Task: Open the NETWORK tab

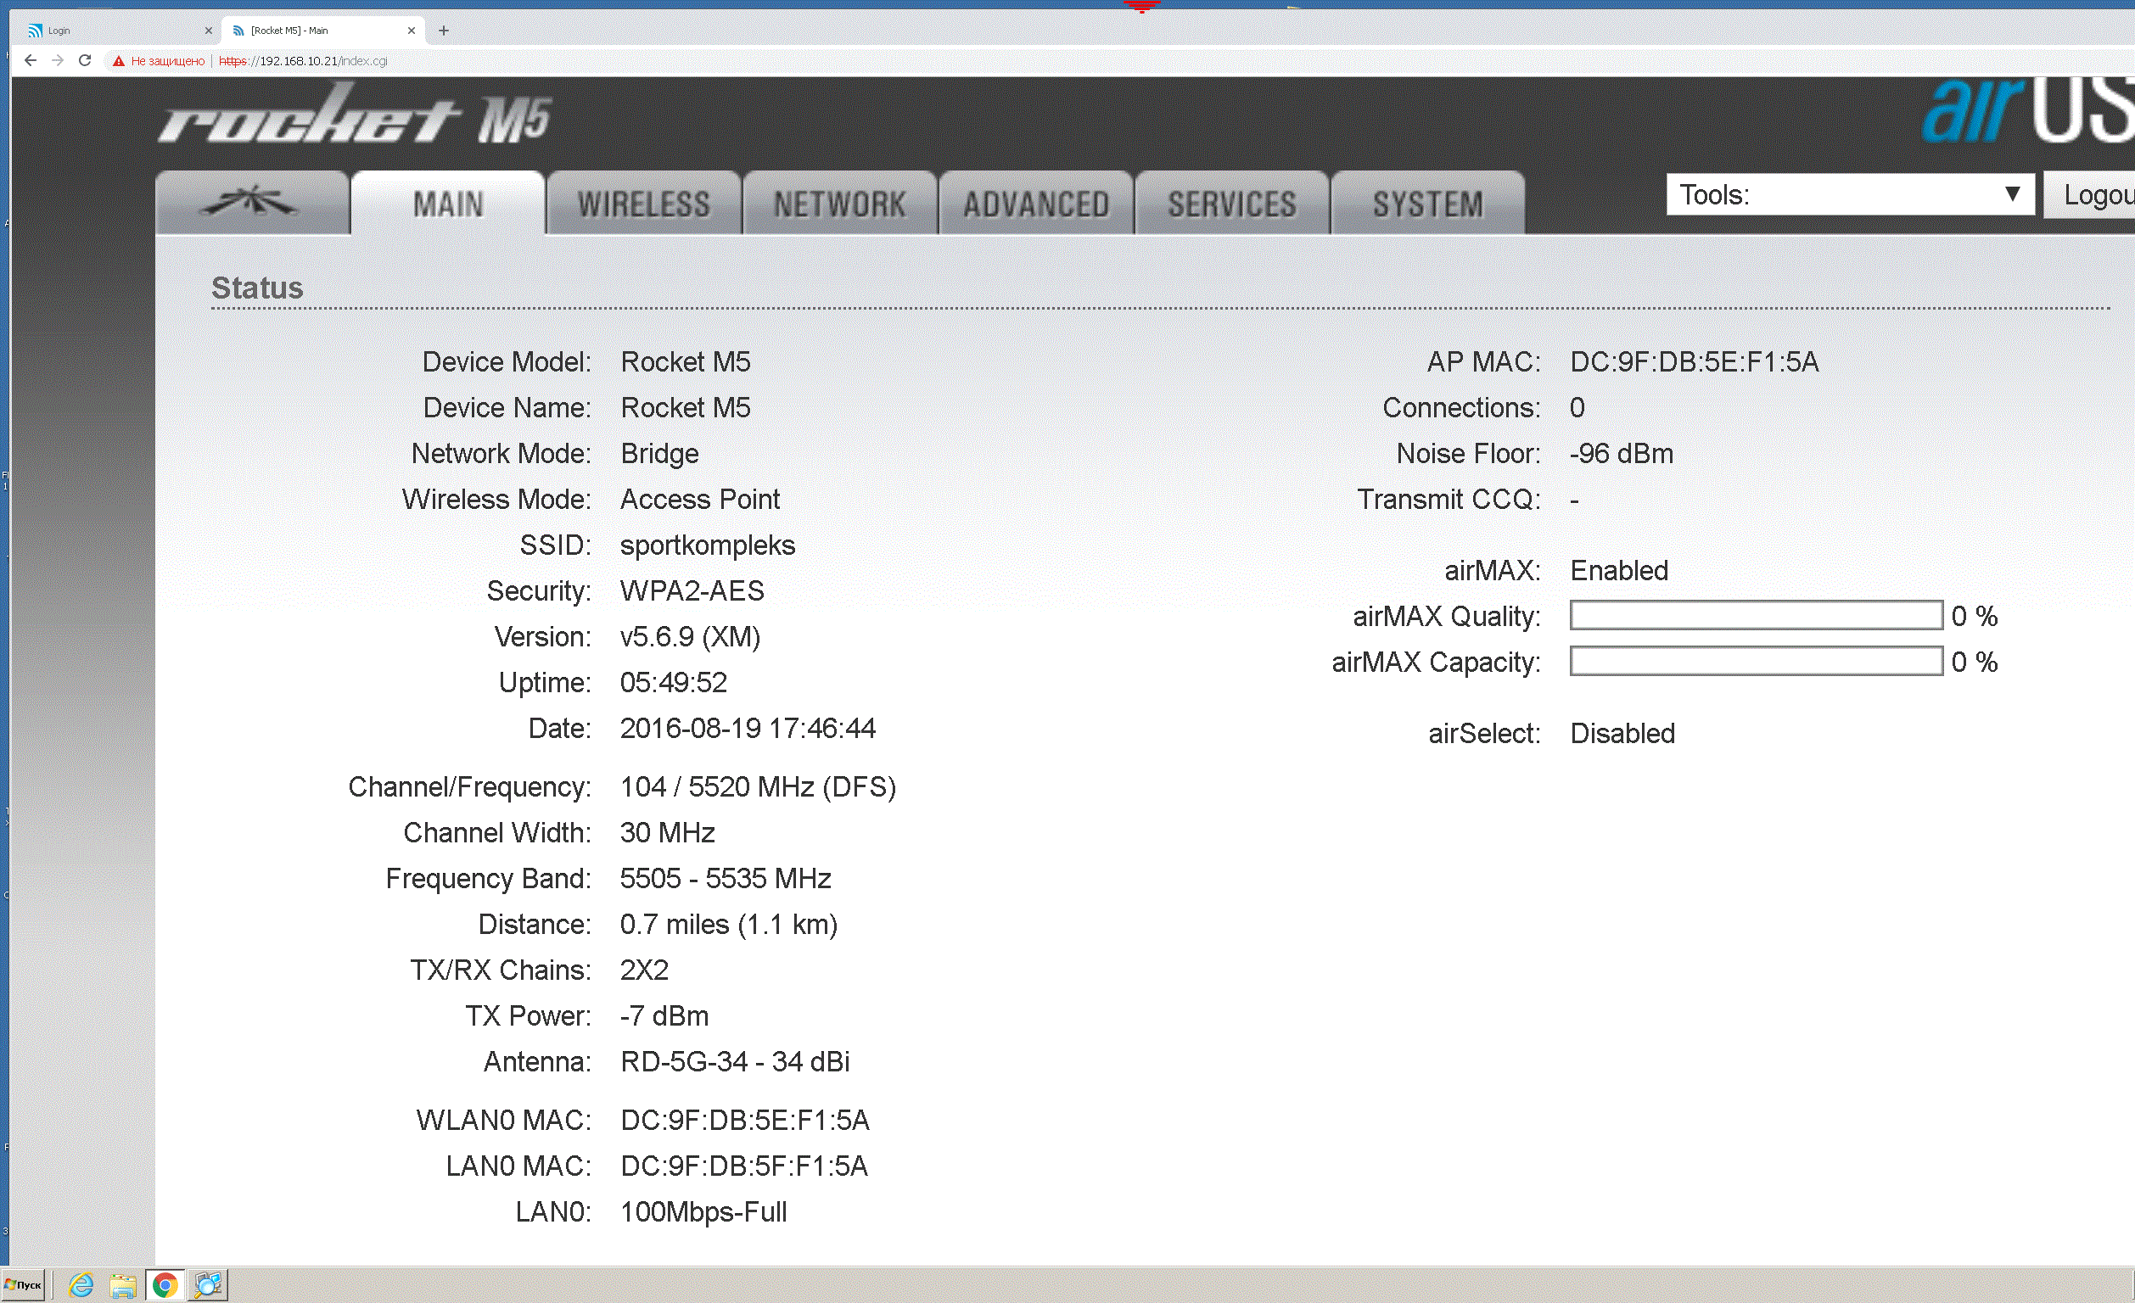Action: [x=839, y=204]
